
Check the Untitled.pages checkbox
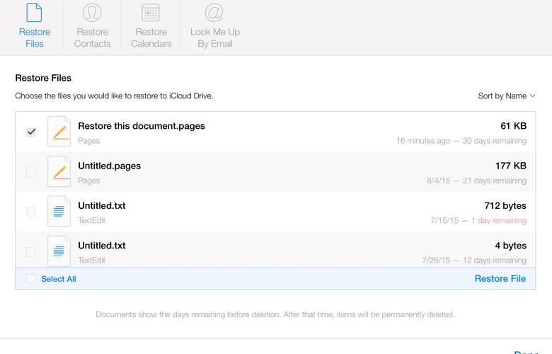click(x=31, y=172)
